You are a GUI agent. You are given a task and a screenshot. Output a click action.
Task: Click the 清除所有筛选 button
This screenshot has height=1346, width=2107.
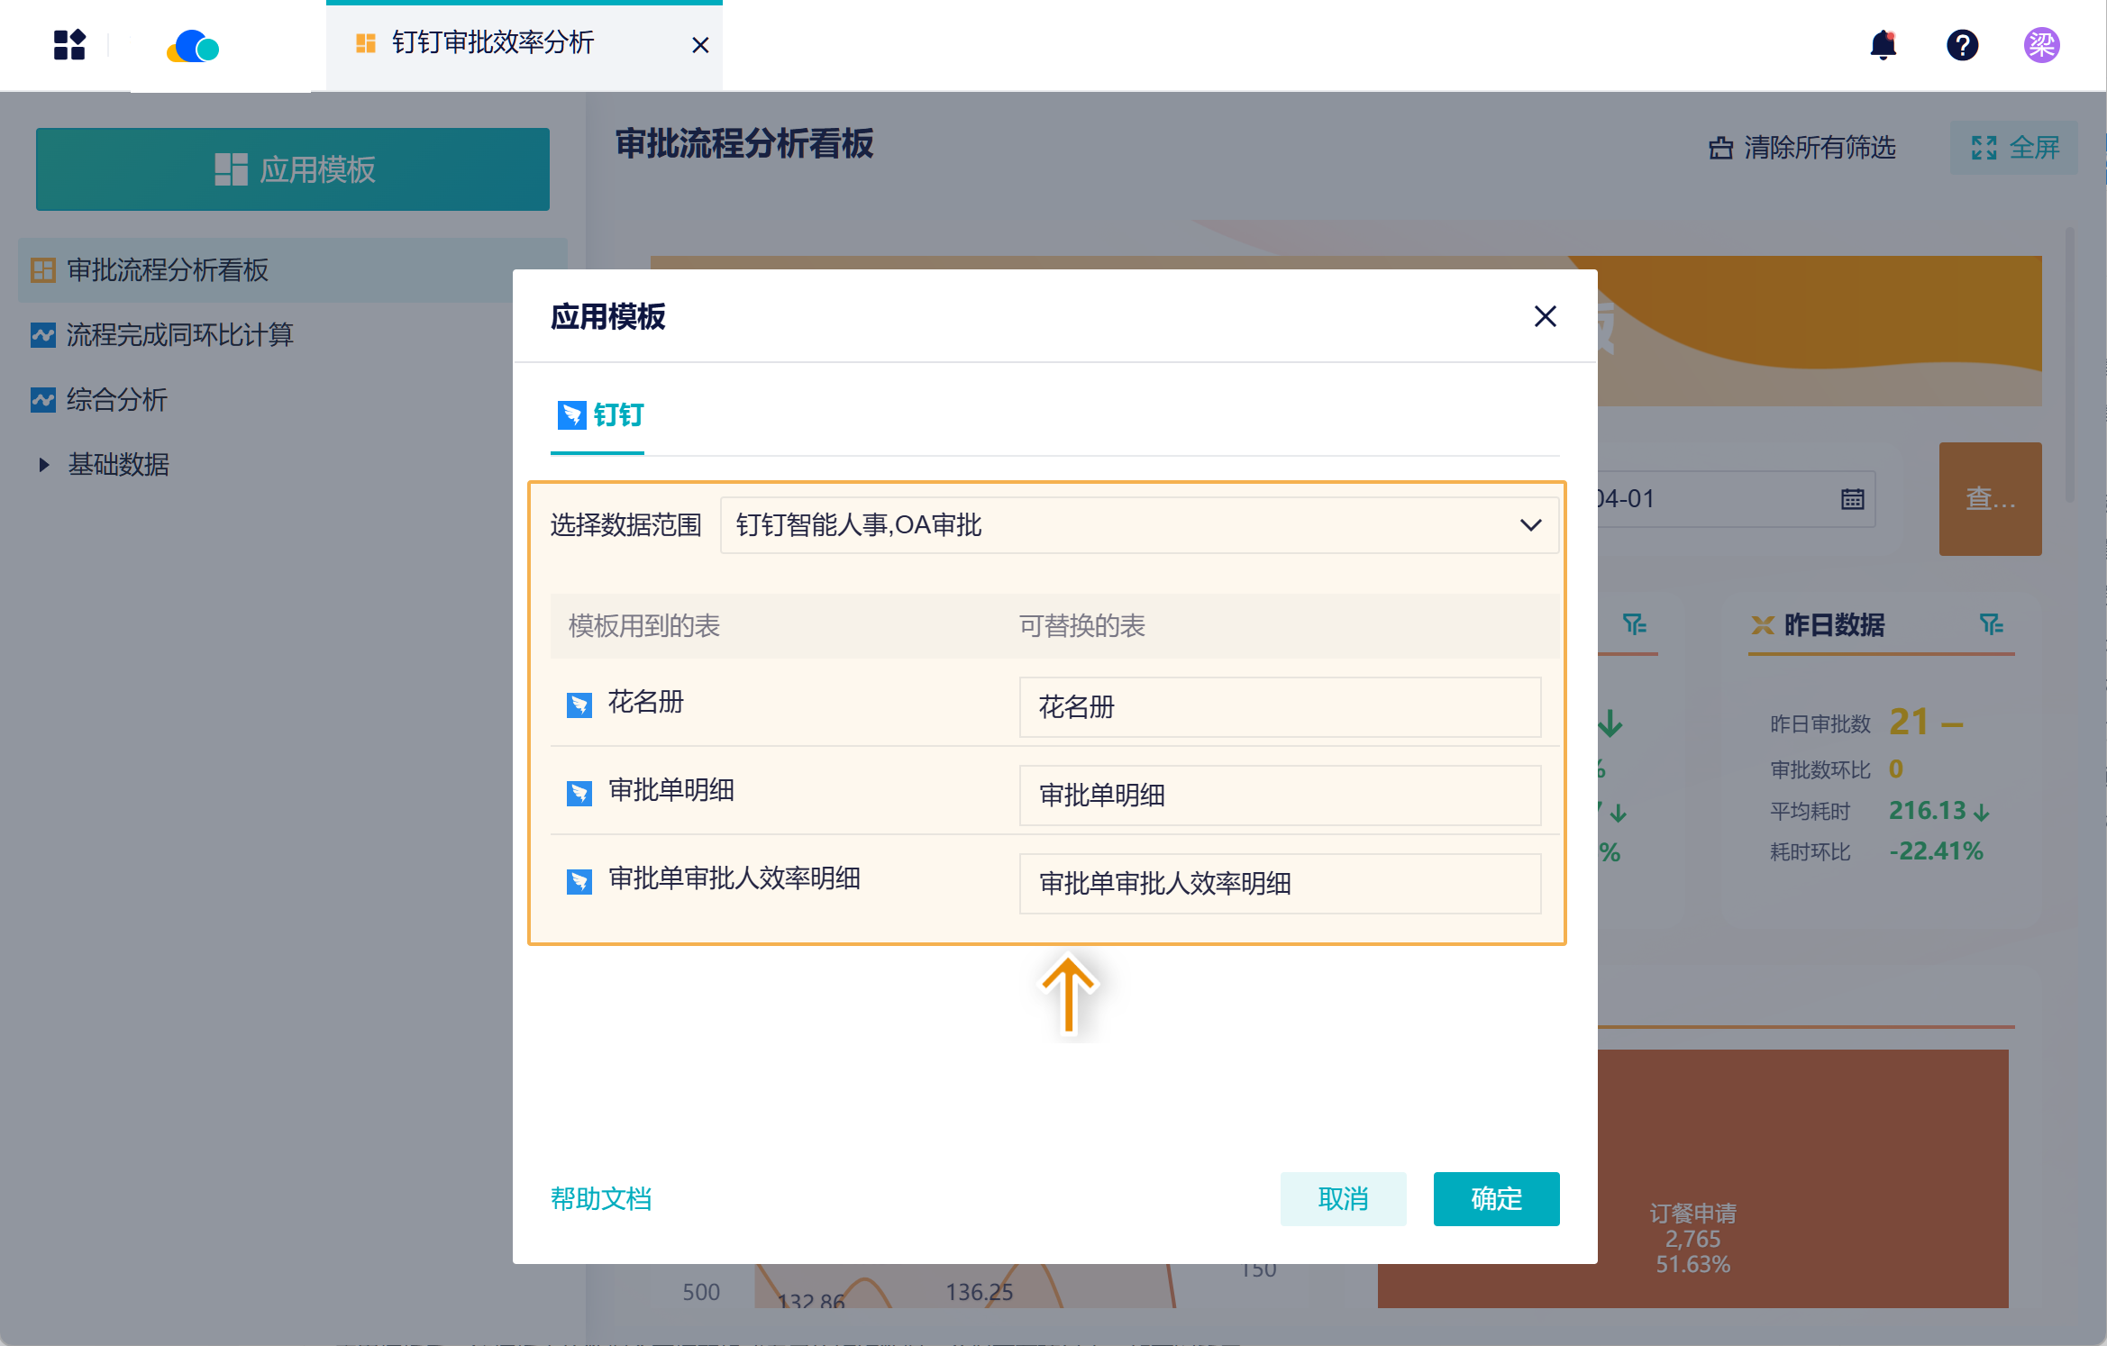(1802, 147)
